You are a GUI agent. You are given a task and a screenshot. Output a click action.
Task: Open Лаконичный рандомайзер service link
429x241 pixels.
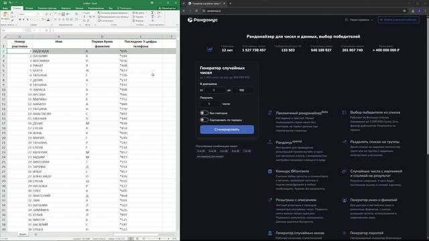point(302,112)
